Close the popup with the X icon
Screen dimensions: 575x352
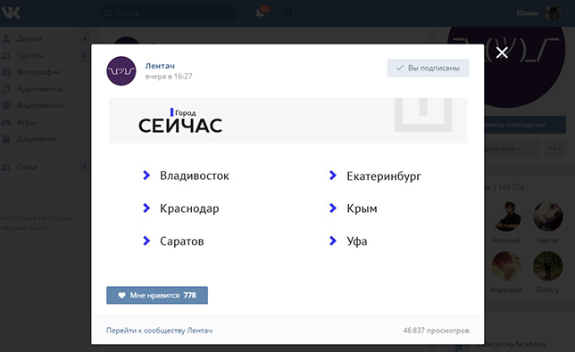pos(502,53)
